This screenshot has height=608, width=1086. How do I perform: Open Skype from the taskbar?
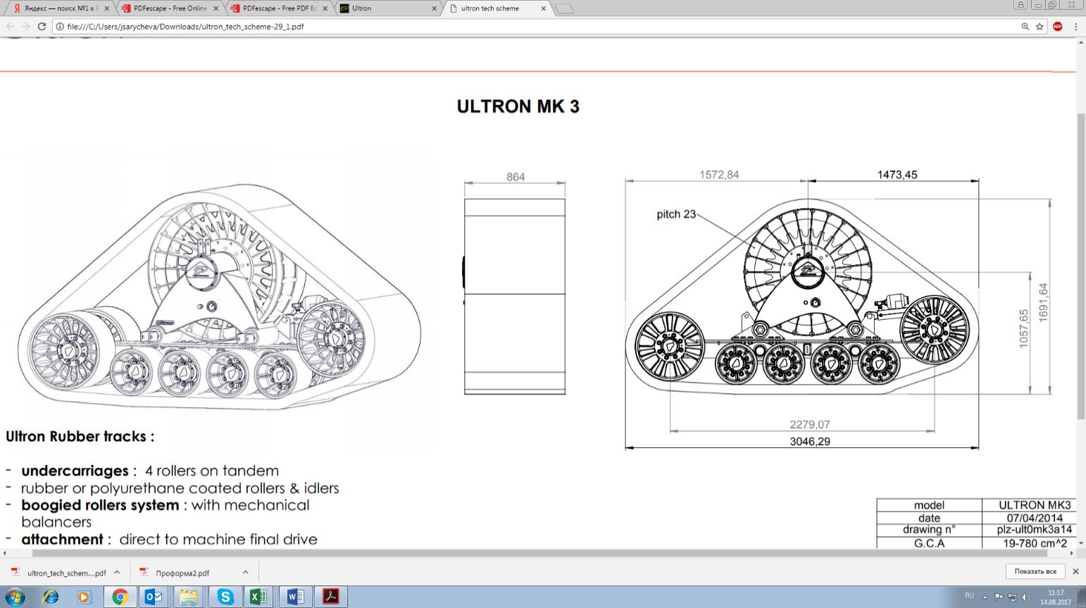(225, 597)
